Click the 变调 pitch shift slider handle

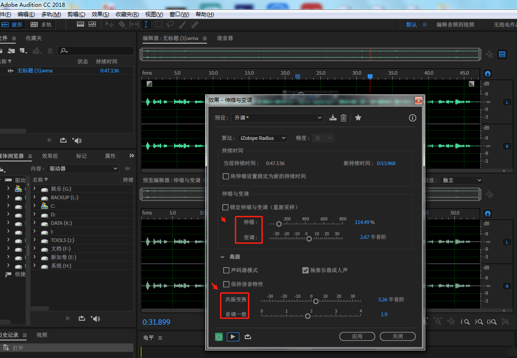tap(309, 239)
